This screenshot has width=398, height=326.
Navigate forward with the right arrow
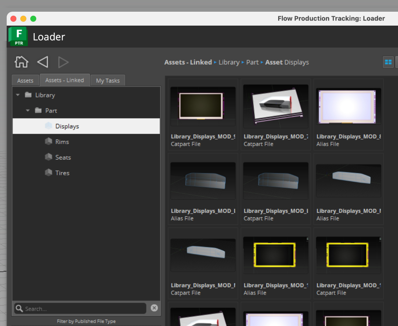coord(63,62)
